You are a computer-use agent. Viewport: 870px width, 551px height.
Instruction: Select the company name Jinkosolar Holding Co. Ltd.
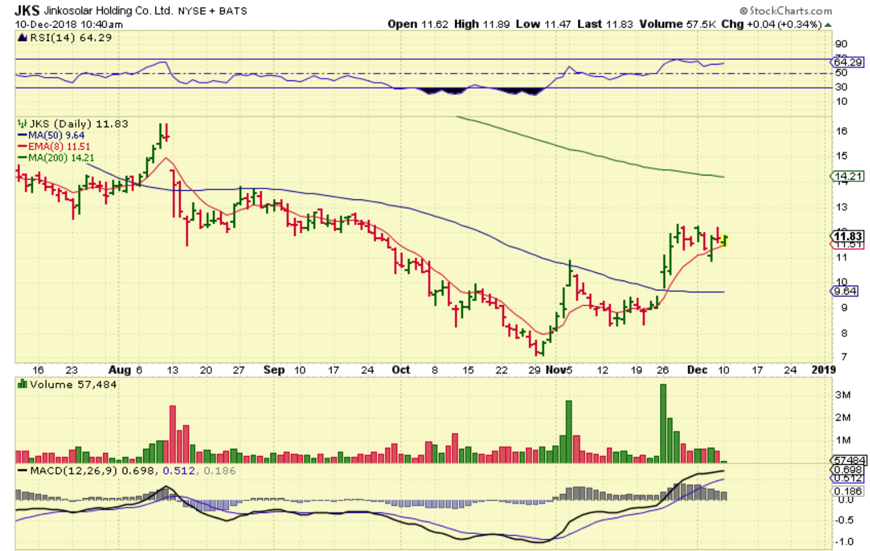[x=109, y=11]
